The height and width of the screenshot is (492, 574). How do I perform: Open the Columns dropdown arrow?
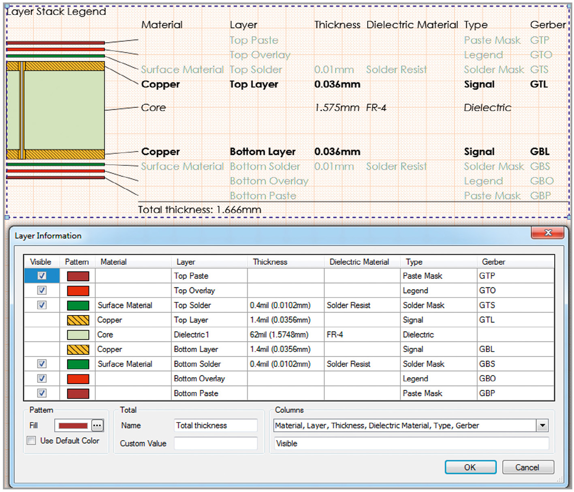[x=542, y=425]
